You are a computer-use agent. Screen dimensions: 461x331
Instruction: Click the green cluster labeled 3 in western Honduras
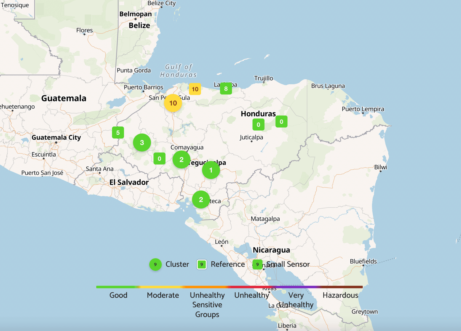click(142, 143)
